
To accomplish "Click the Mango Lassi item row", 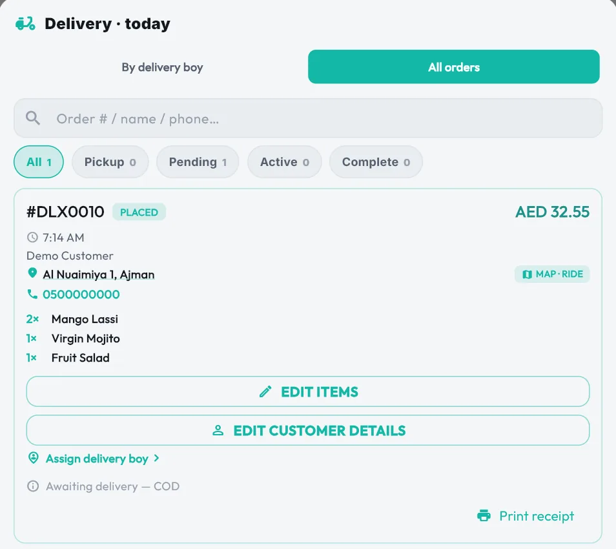I will coord(85,319).
